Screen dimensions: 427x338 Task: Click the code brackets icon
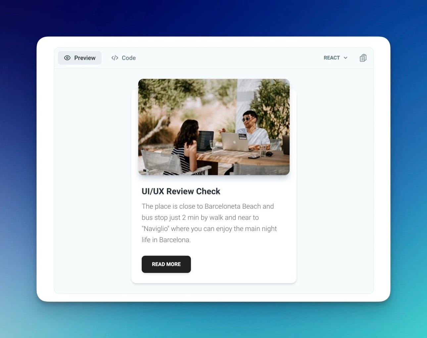click(115, 58)
